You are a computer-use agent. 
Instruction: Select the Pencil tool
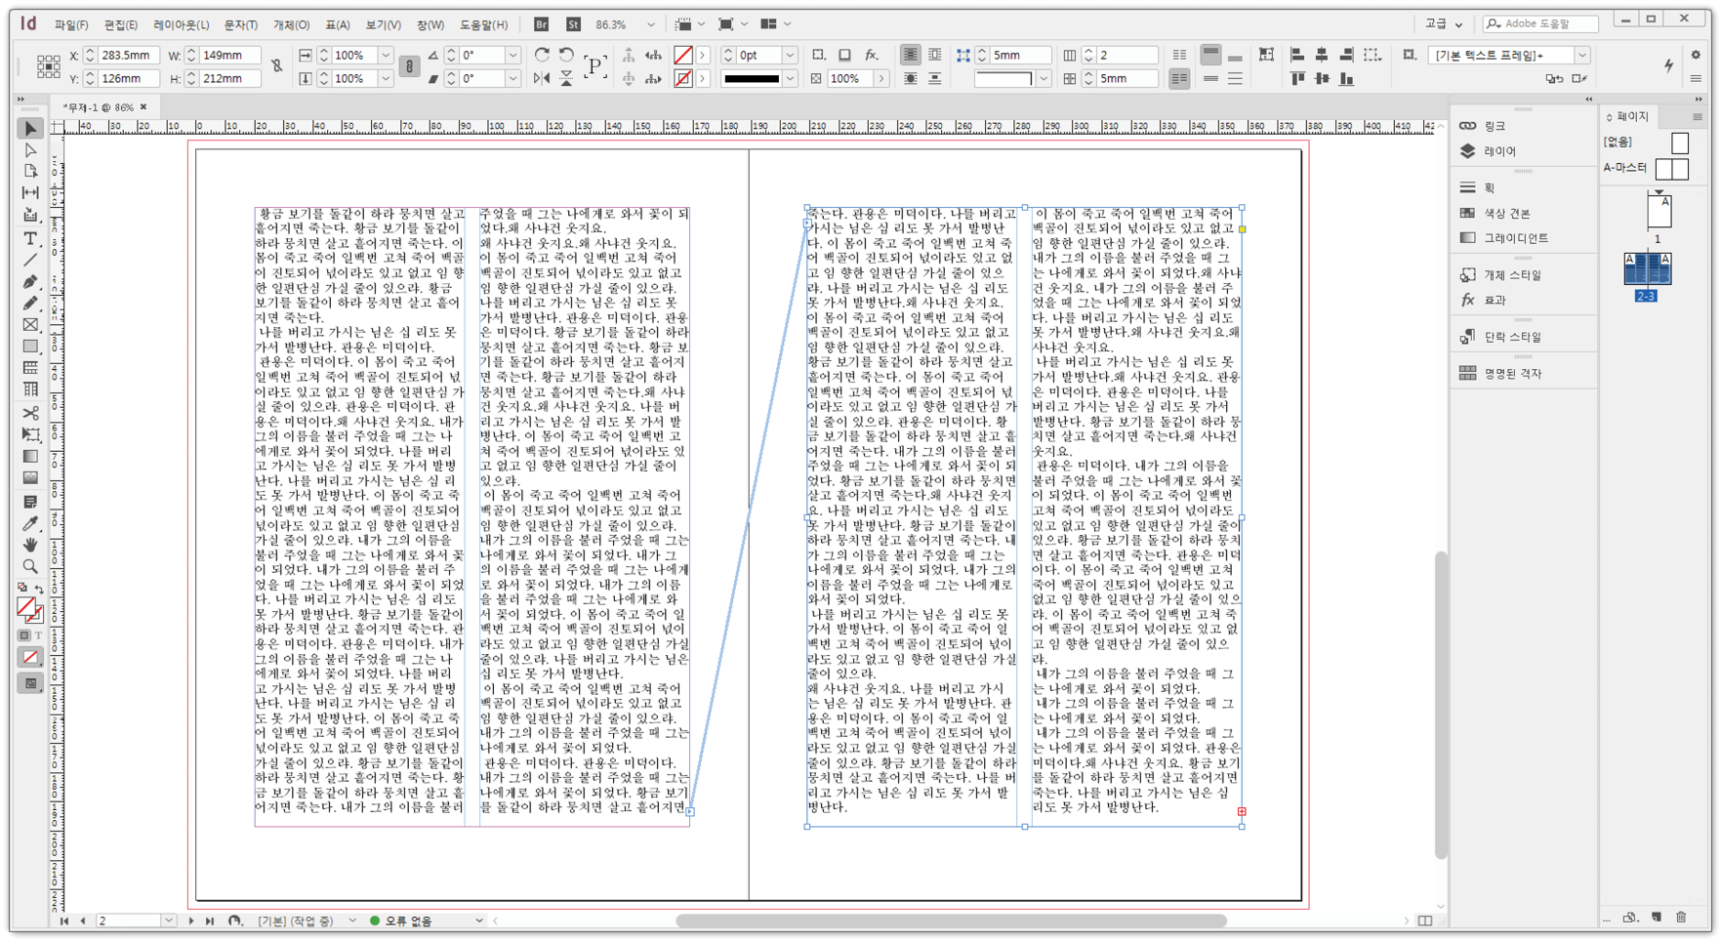(30, 303)
